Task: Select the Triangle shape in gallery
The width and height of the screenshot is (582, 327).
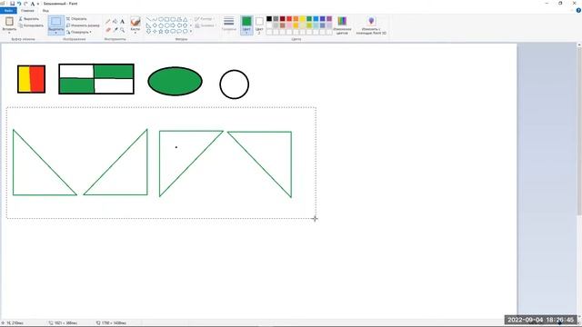Action: (x=185, y=19)
